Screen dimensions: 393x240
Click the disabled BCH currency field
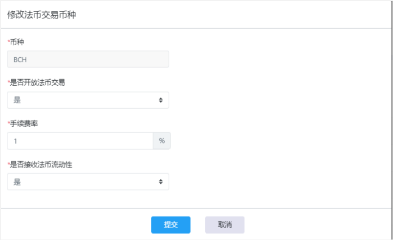click(x=88, y=59)
